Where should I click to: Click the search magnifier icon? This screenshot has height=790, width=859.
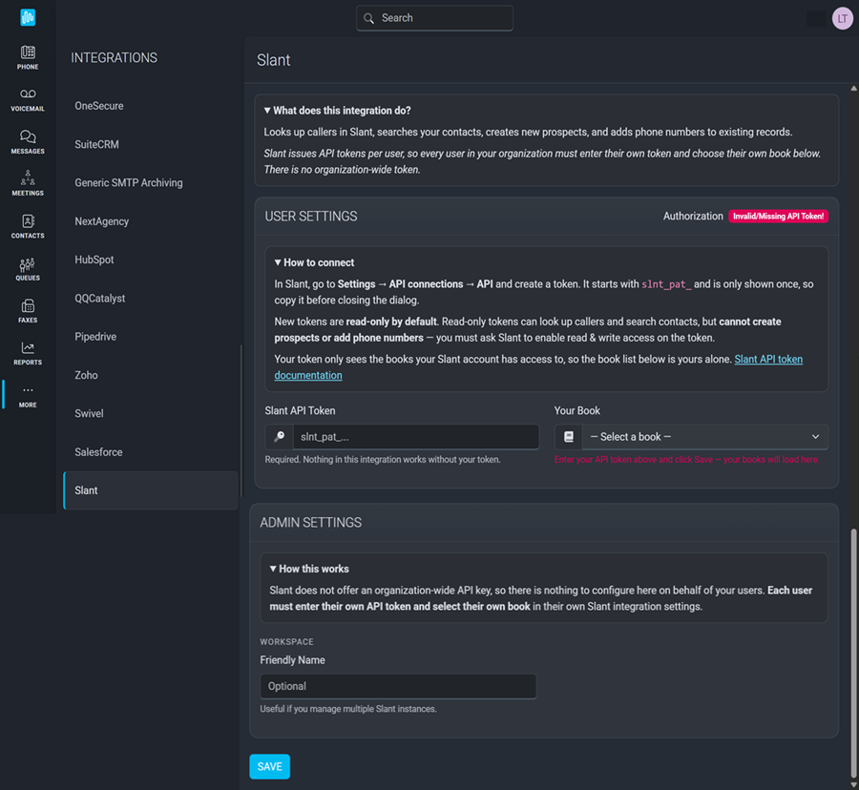[x=368, y=18]
